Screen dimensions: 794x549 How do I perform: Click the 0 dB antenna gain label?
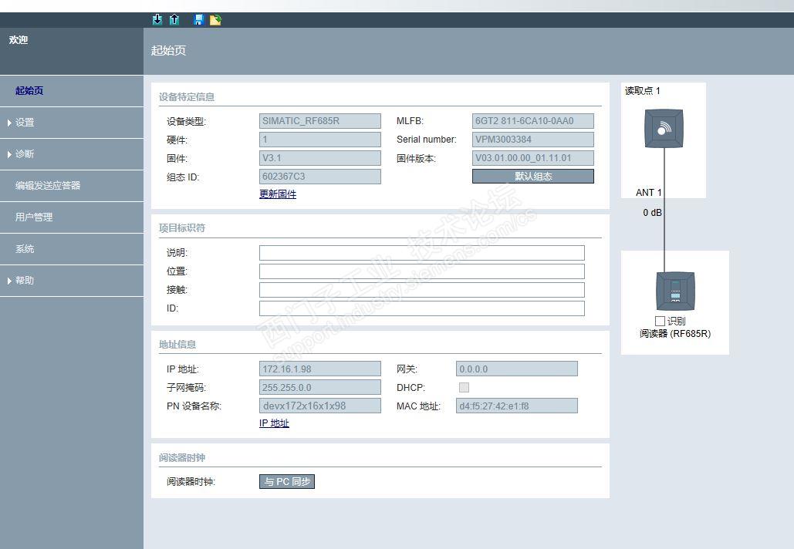652,213
